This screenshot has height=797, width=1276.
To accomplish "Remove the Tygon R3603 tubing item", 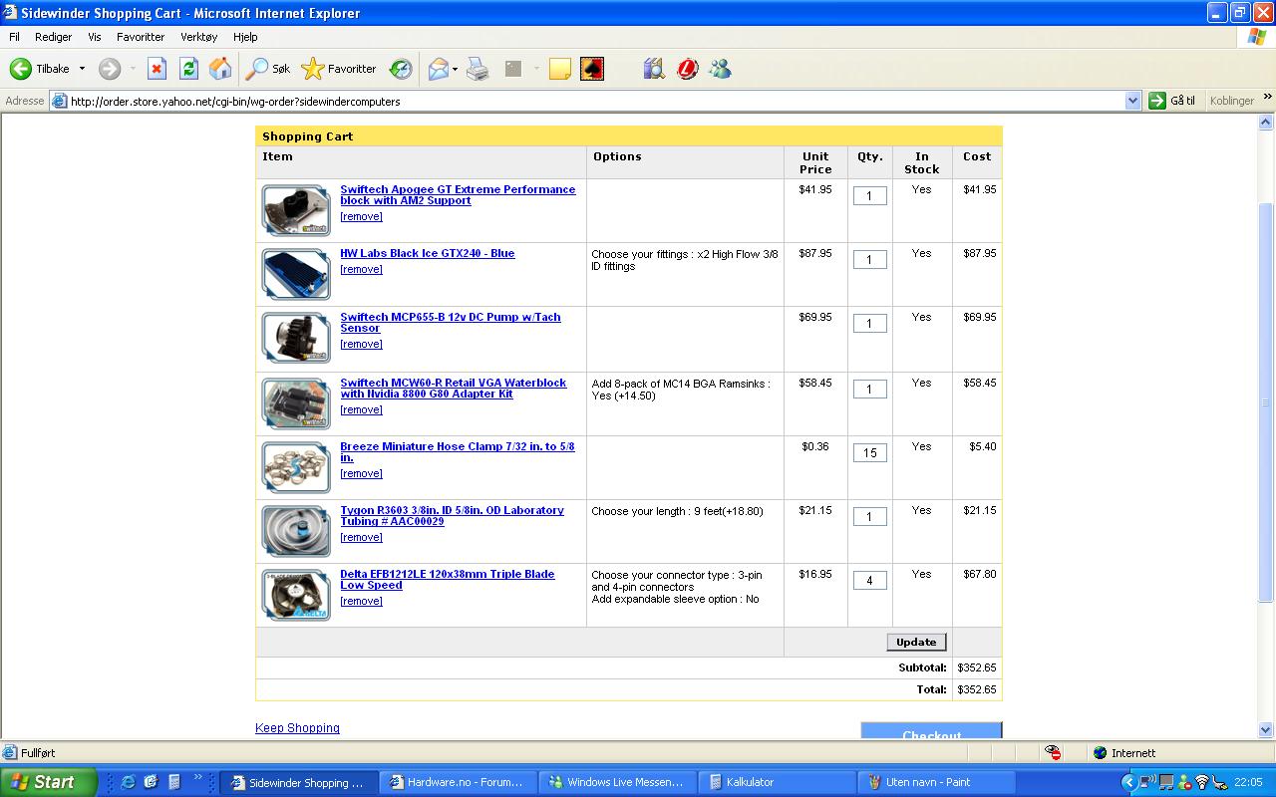I will coord(361,537).
